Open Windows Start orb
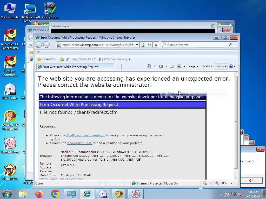This screenshot has width=266, height=199. pos(7,194)
